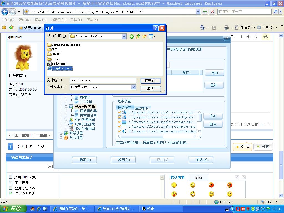Enable 禁用表情 checkbox
The height and width of the screenshot is (213, 284).
click(x=11, y=182)
